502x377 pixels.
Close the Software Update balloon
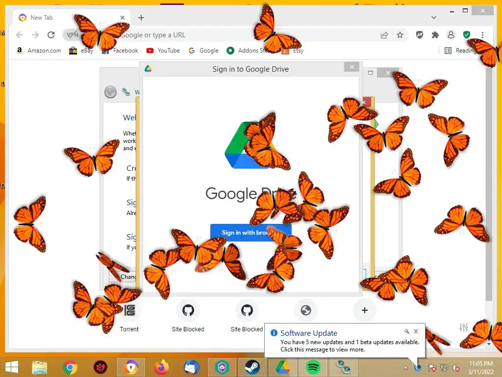(416, 331)
